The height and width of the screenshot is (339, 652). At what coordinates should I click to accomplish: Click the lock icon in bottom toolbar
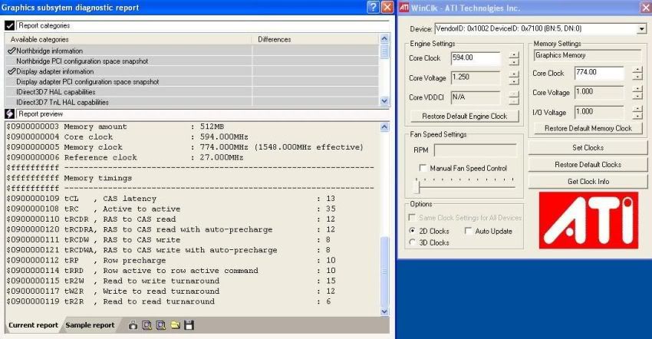coord(133,325)
